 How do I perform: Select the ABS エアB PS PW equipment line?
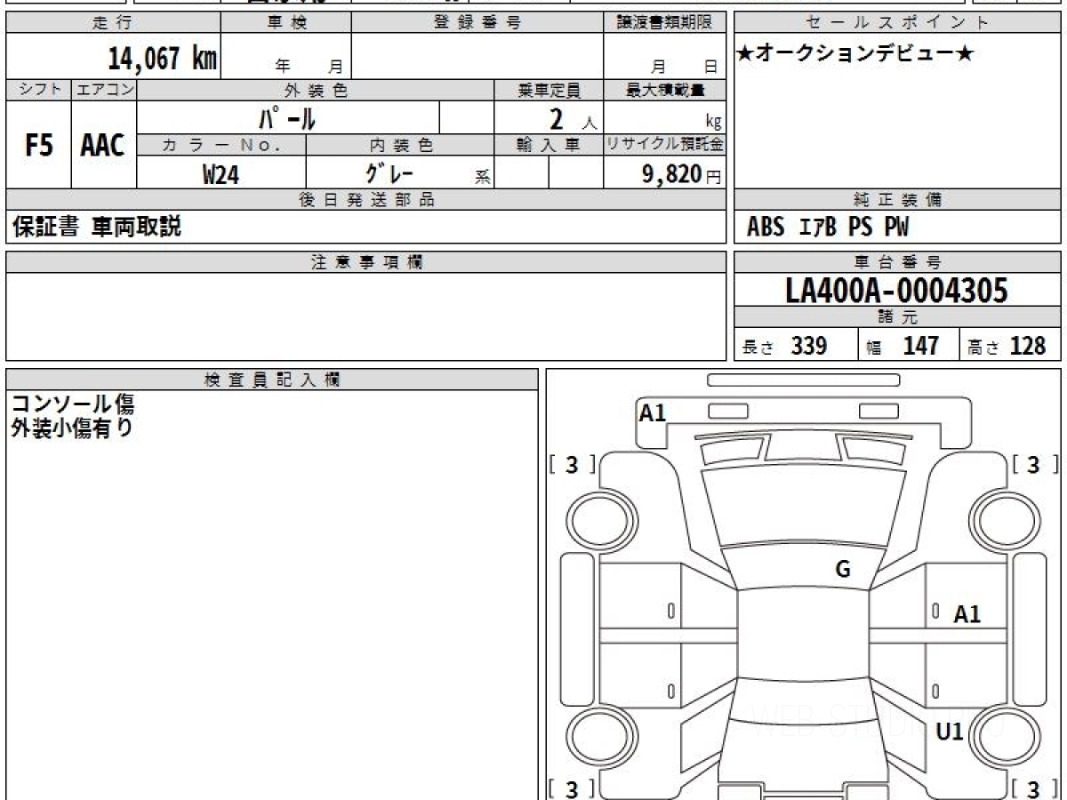tap(828, 228)
